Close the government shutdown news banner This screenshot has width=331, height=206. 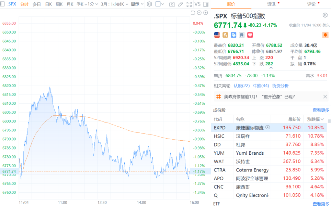point(325,96)
